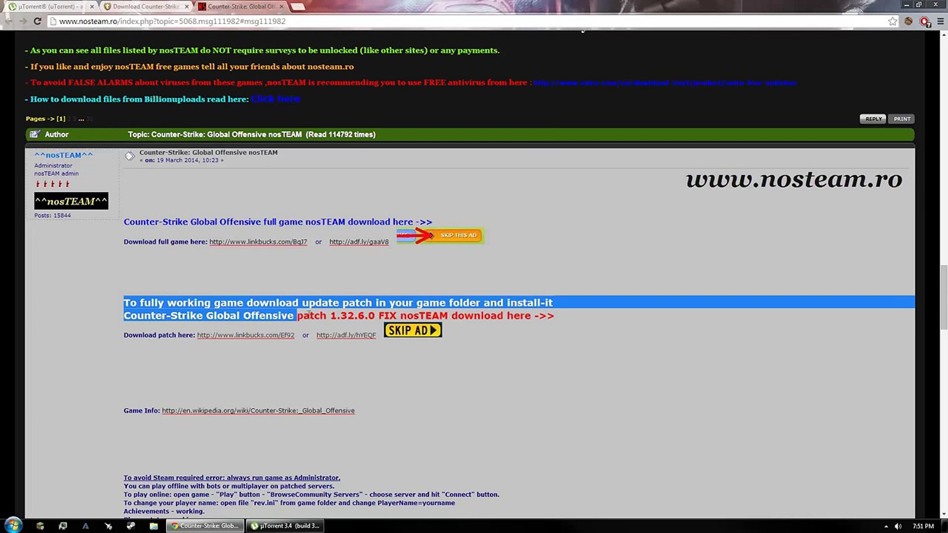Open linkbucks.com/BqJ7 full game link
This screenshot has width=948, height=533.
tap(258, 242)
